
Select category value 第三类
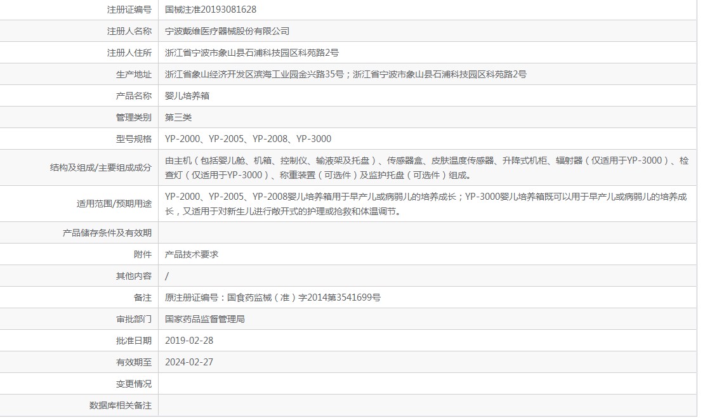(x=178, y=117)
